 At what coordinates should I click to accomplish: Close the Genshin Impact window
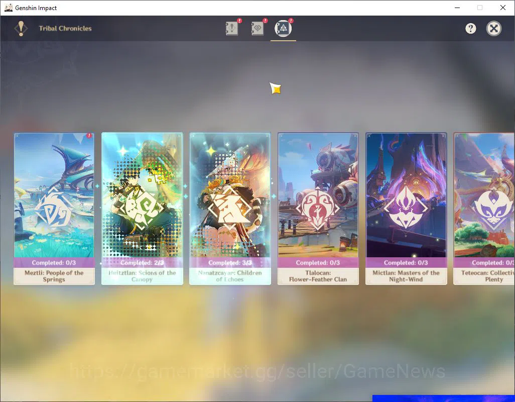pyautogui.click(x=503, y=8)
